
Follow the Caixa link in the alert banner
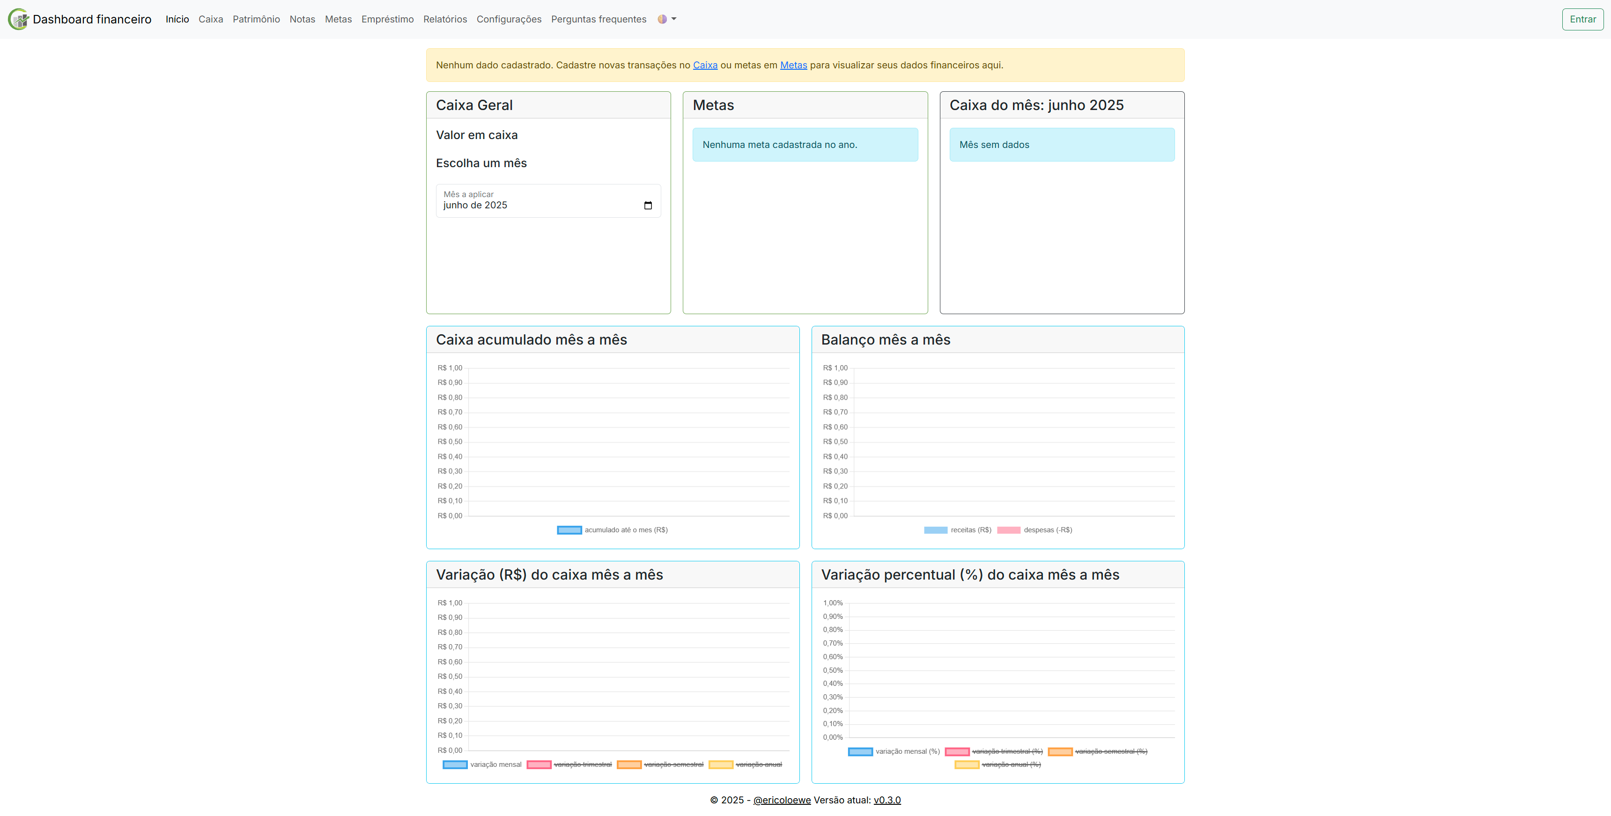pyautogui.click(x=705, y=65)
